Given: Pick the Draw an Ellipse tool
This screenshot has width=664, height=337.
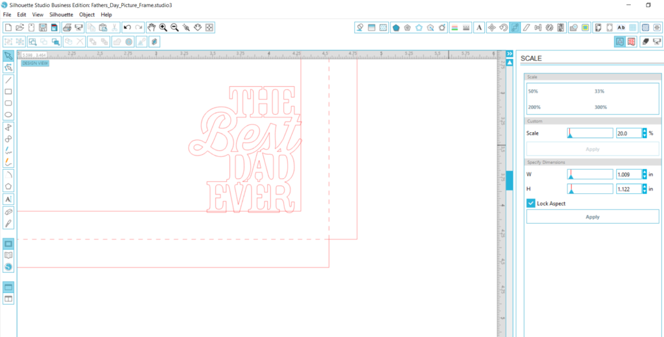Looking at the screenshot, I should (x=8, y=115).
